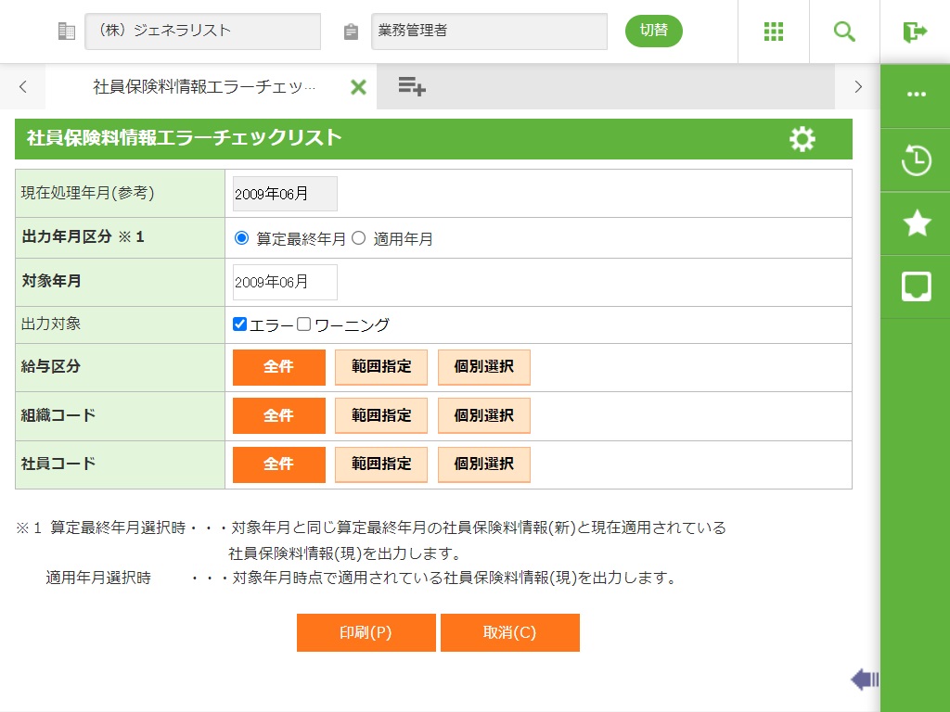Open the apps grid menu icon
The height and width of the screenshot is (712, 950).
pos(774,32)
